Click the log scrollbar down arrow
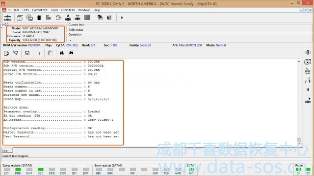Image resolution: width=314 pixels, height=176 pixels. point(299,144)
